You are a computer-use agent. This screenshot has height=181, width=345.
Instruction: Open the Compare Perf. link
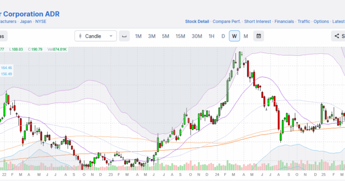pyautogui.click(x=226, y=21)
